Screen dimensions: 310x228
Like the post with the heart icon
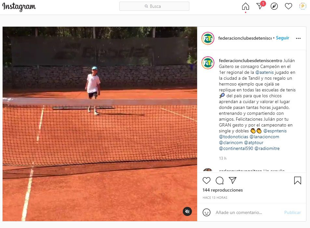tap(207, 180)
